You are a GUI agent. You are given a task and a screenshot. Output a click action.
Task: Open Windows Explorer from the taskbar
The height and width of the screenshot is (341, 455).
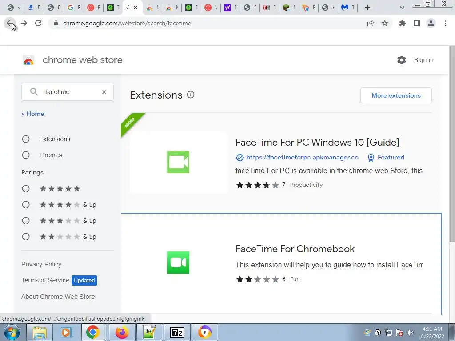point(40,332)
